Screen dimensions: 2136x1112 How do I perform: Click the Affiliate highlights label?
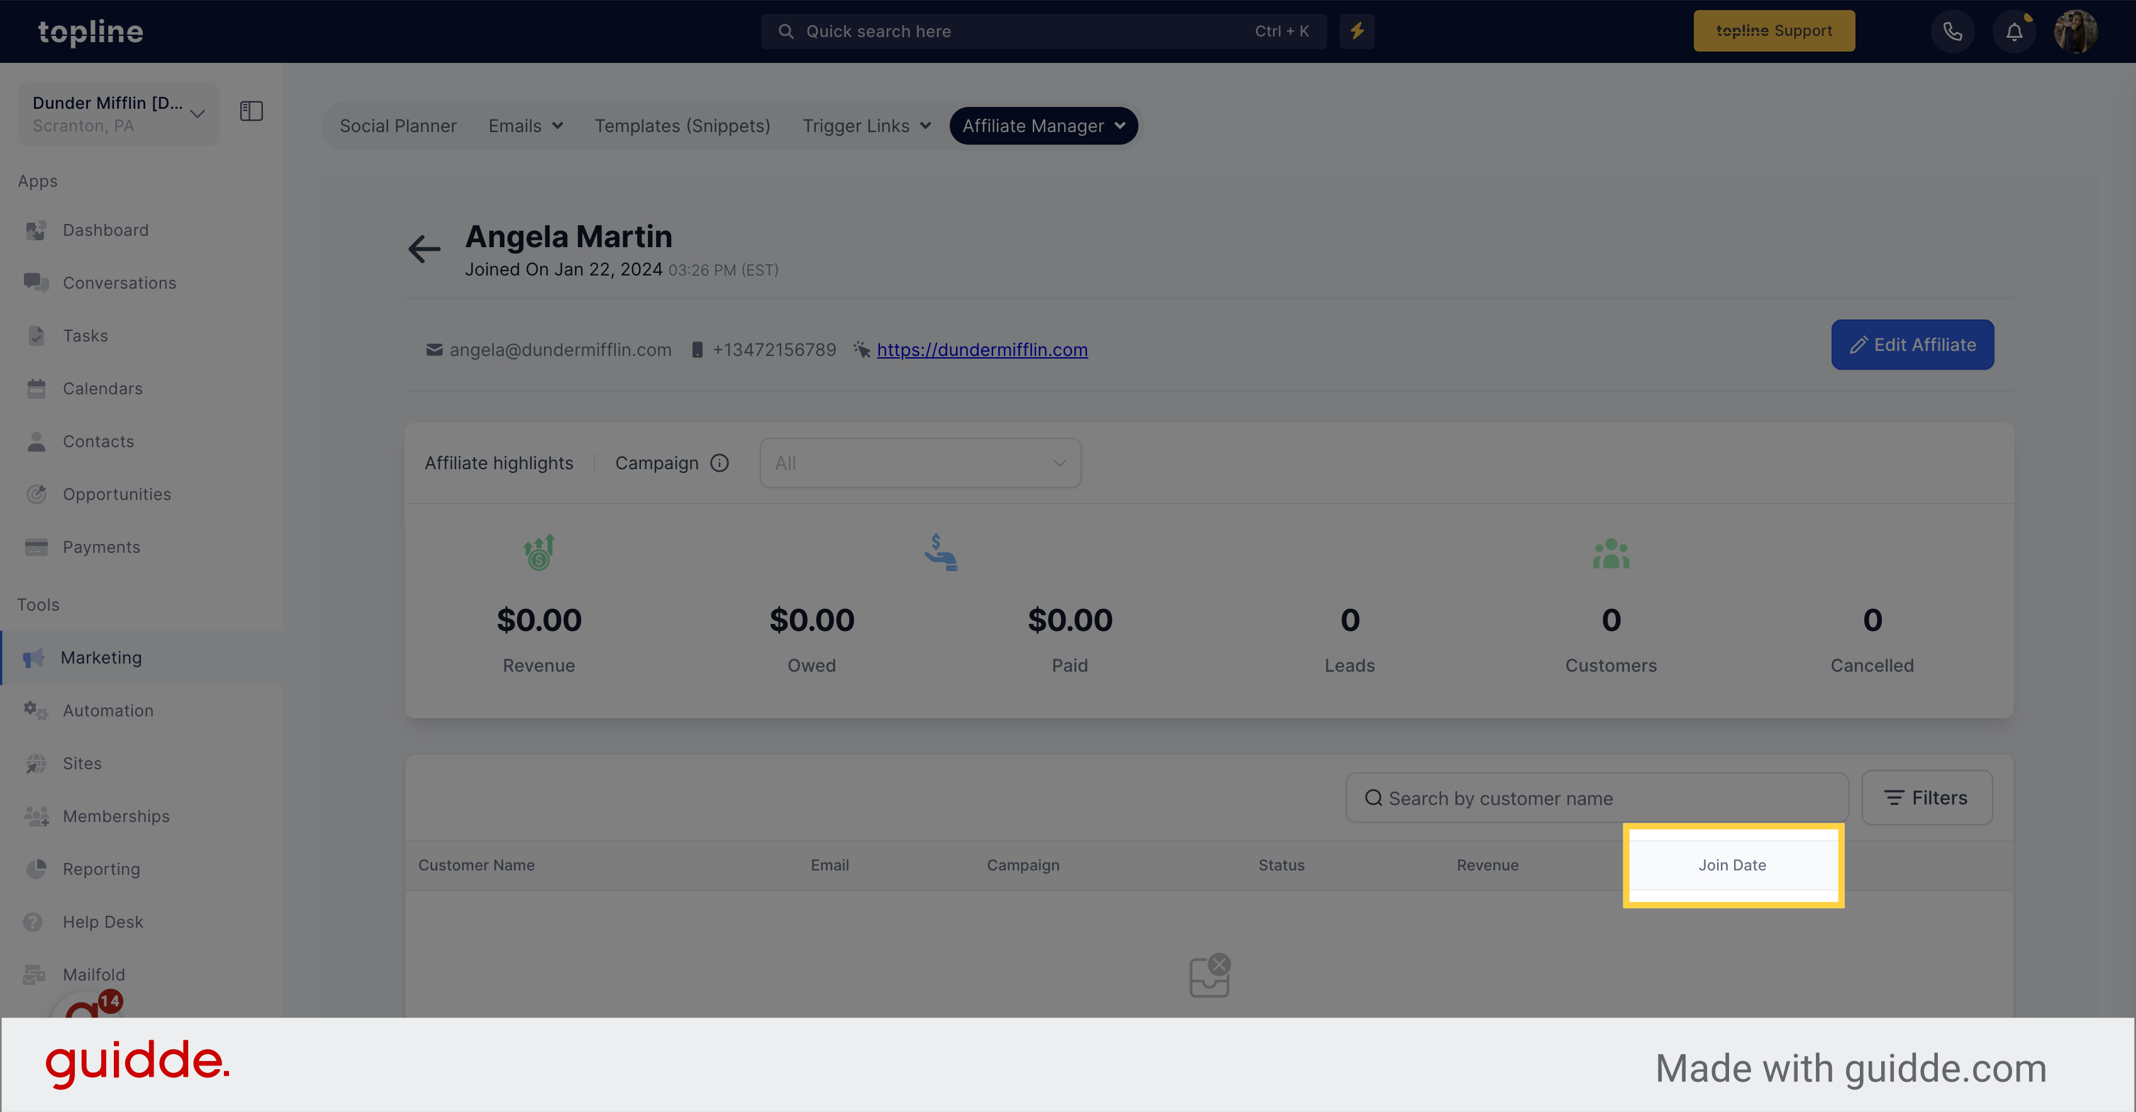coord(498,463)
